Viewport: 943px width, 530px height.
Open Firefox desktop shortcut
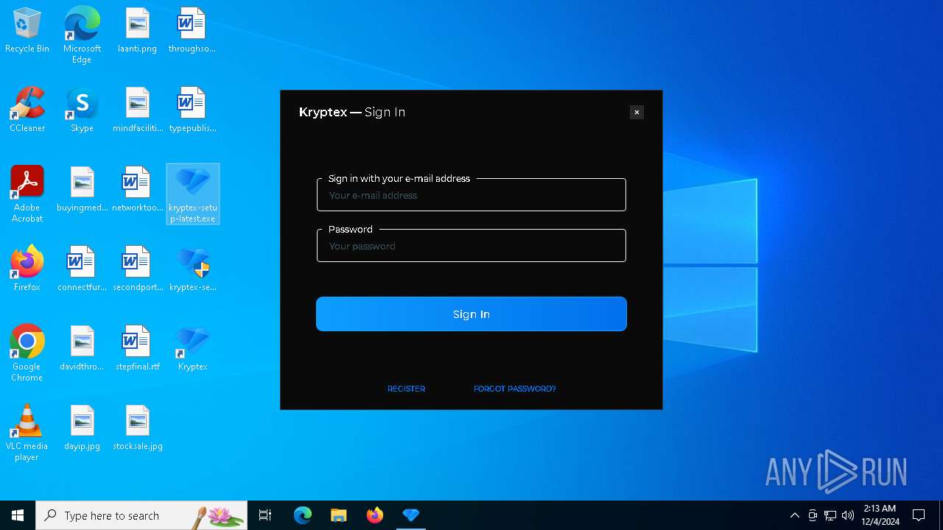(x=27, y=269)
